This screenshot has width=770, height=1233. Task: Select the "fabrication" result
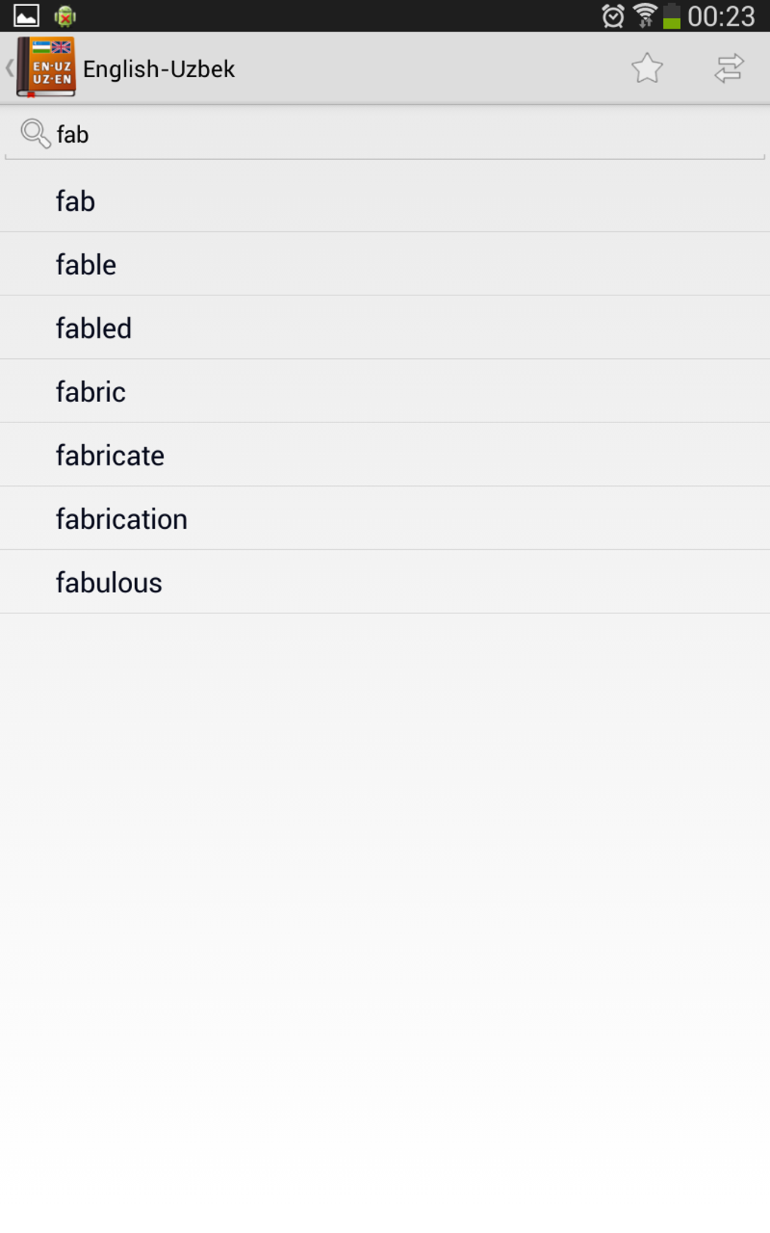click(122, 518)
